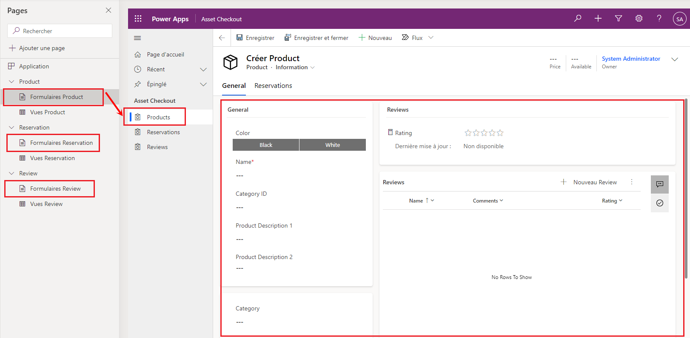Switch to the Reservations tab
Image resolution: width=690 pixels, height=338 pixels.
tap(273, 86)
